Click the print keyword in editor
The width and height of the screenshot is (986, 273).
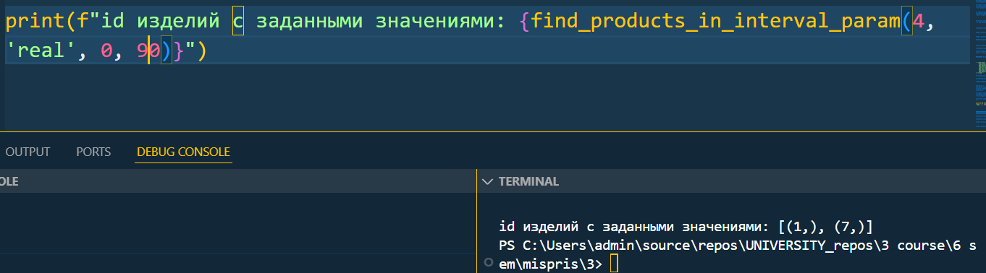coord(35,23)
